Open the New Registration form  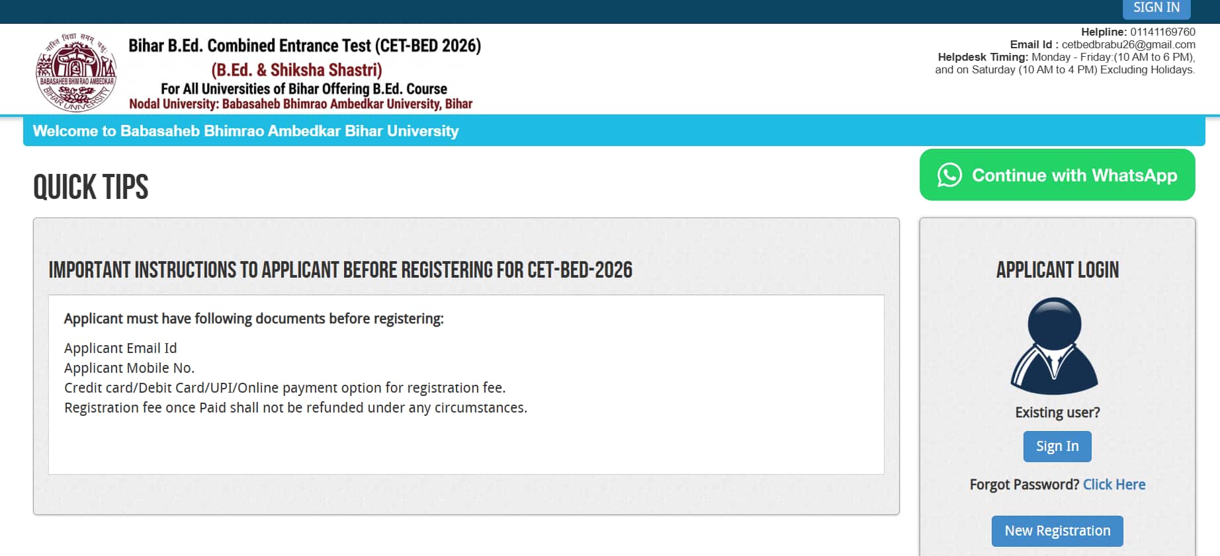(1057, 531)
